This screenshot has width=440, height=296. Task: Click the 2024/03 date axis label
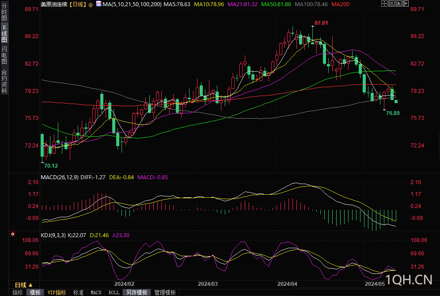[208, 284]
